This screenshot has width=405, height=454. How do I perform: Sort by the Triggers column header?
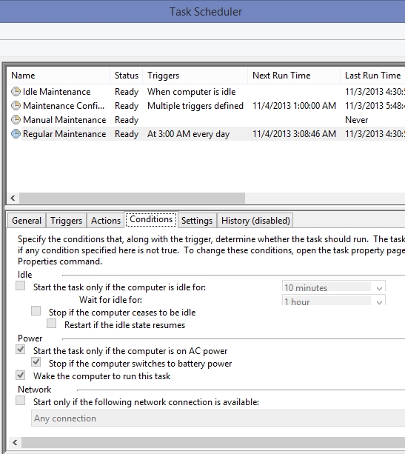point(195,76)
